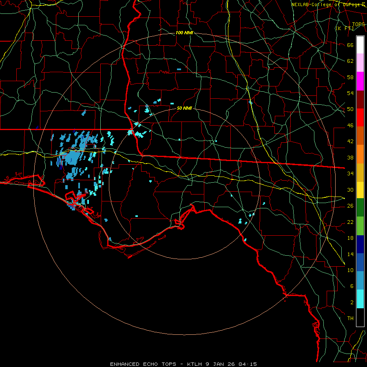The image size is (367, 367).
Task: Click the bright yellow legend swatch
Action: tap(360, 190)
